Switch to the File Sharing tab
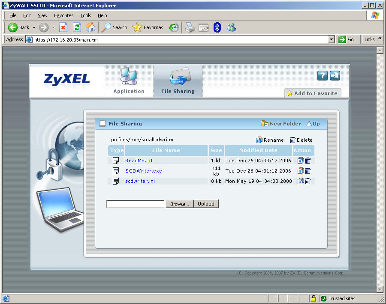386x304 pixels. [178, 81]
